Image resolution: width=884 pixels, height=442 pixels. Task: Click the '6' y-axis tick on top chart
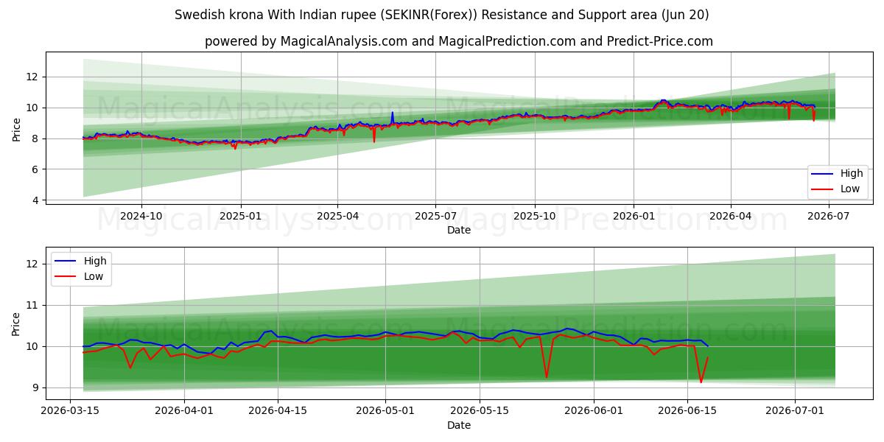(36, 169)
